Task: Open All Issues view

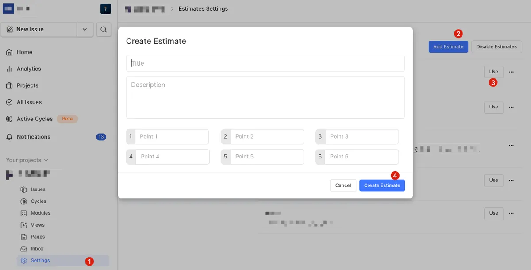Action: coord(29,102)
